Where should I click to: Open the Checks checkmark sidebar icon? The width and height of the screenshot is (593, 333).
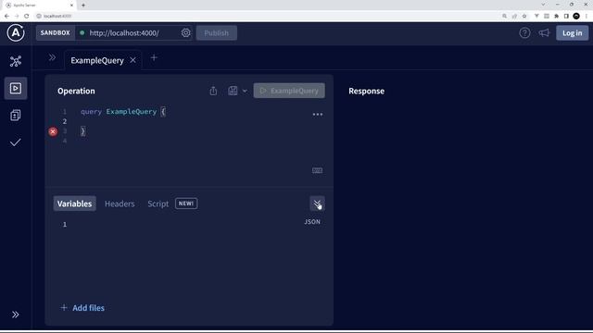[x=16, y=142]
